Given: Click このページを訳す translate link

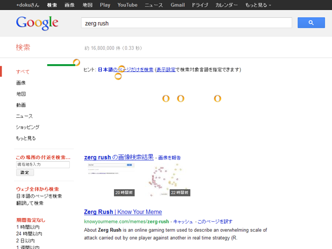Looking at the screenshot, I should coord(215,221).
